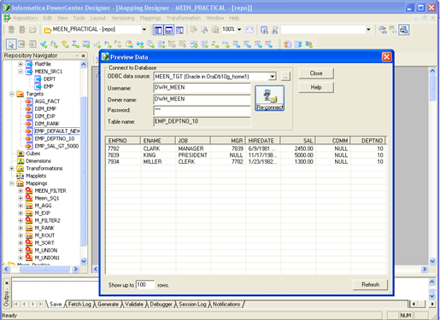Toggle the Output window toolbar button

169,30
